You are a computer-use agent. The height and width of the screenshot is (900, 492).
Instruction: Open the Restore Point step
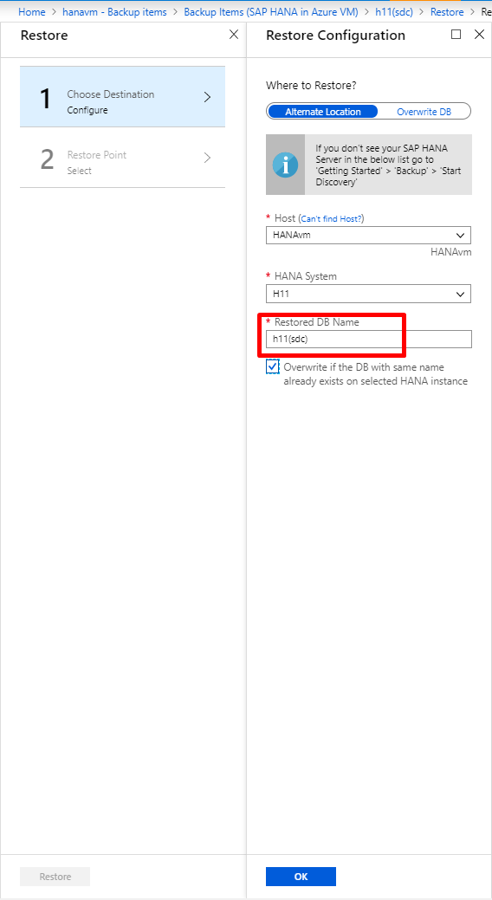122,158
